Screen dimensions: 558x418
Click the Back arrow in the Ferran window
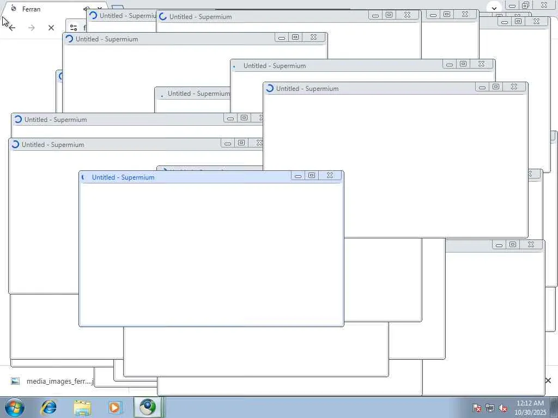12,28
